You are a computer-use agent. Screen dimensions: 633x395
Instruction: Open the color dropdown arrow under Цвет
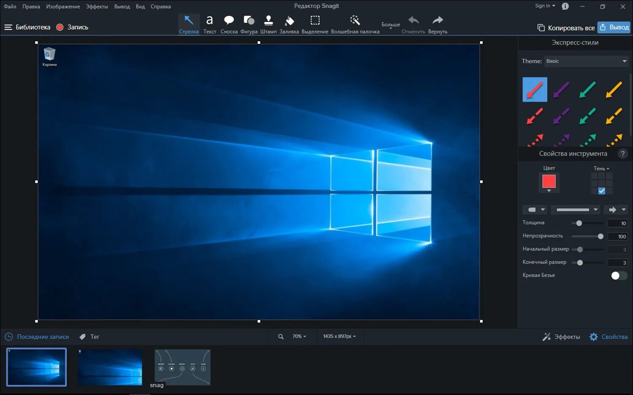549,191
